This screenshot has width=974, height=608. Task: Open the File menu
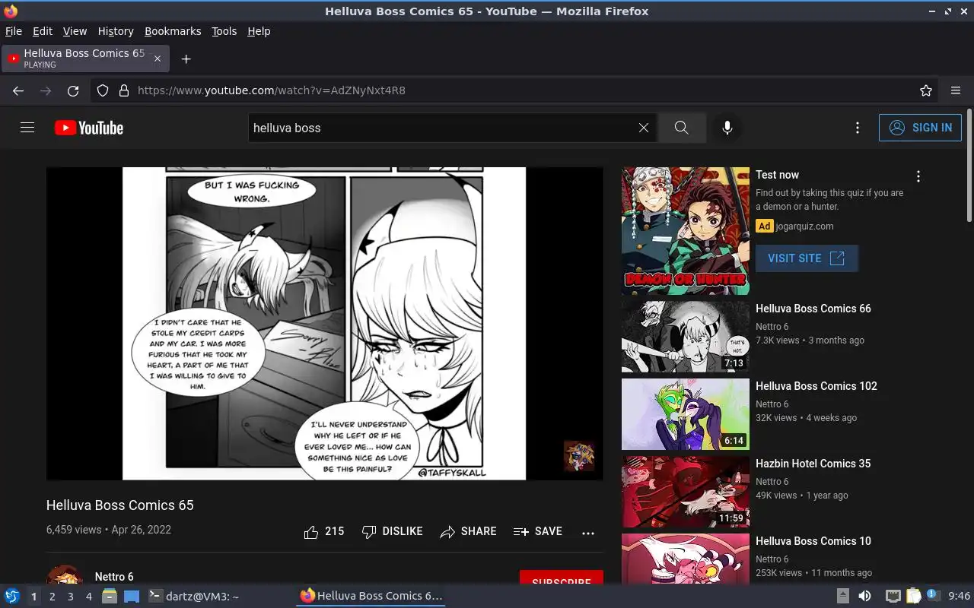(14, 31)
